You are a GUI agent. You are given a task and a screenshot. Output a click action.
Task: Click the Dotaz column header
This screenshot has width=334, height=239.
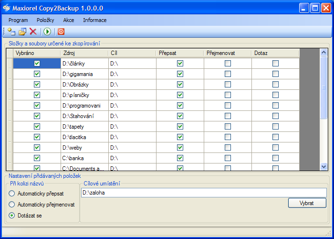(275, 53)
